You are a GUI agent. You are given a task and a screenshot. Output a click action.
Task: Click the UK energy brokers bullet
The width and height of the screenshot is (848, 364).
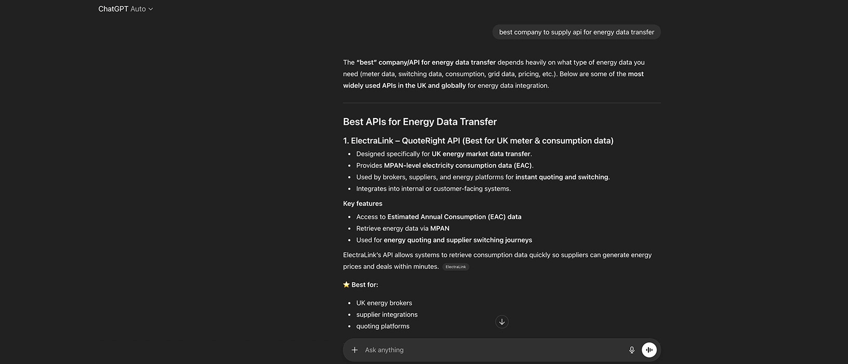tap(384, 303)
